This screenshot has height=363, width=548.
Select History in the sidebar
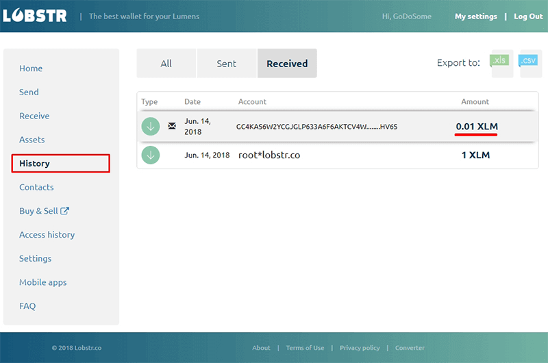click(x=61, y=164)
